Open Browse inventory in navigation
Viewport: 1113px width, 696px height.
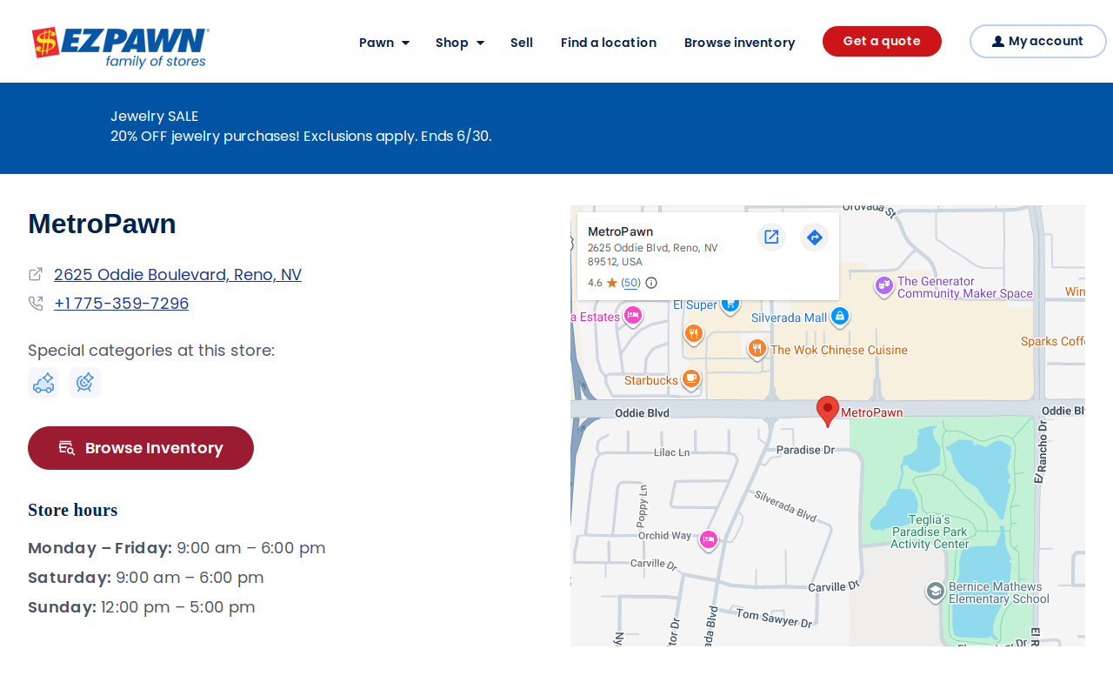coord(739,43)
